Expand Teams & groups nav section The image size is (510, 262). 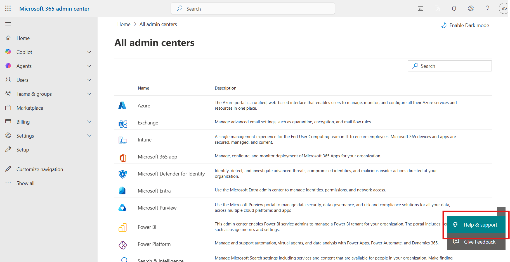click(89, 94)
